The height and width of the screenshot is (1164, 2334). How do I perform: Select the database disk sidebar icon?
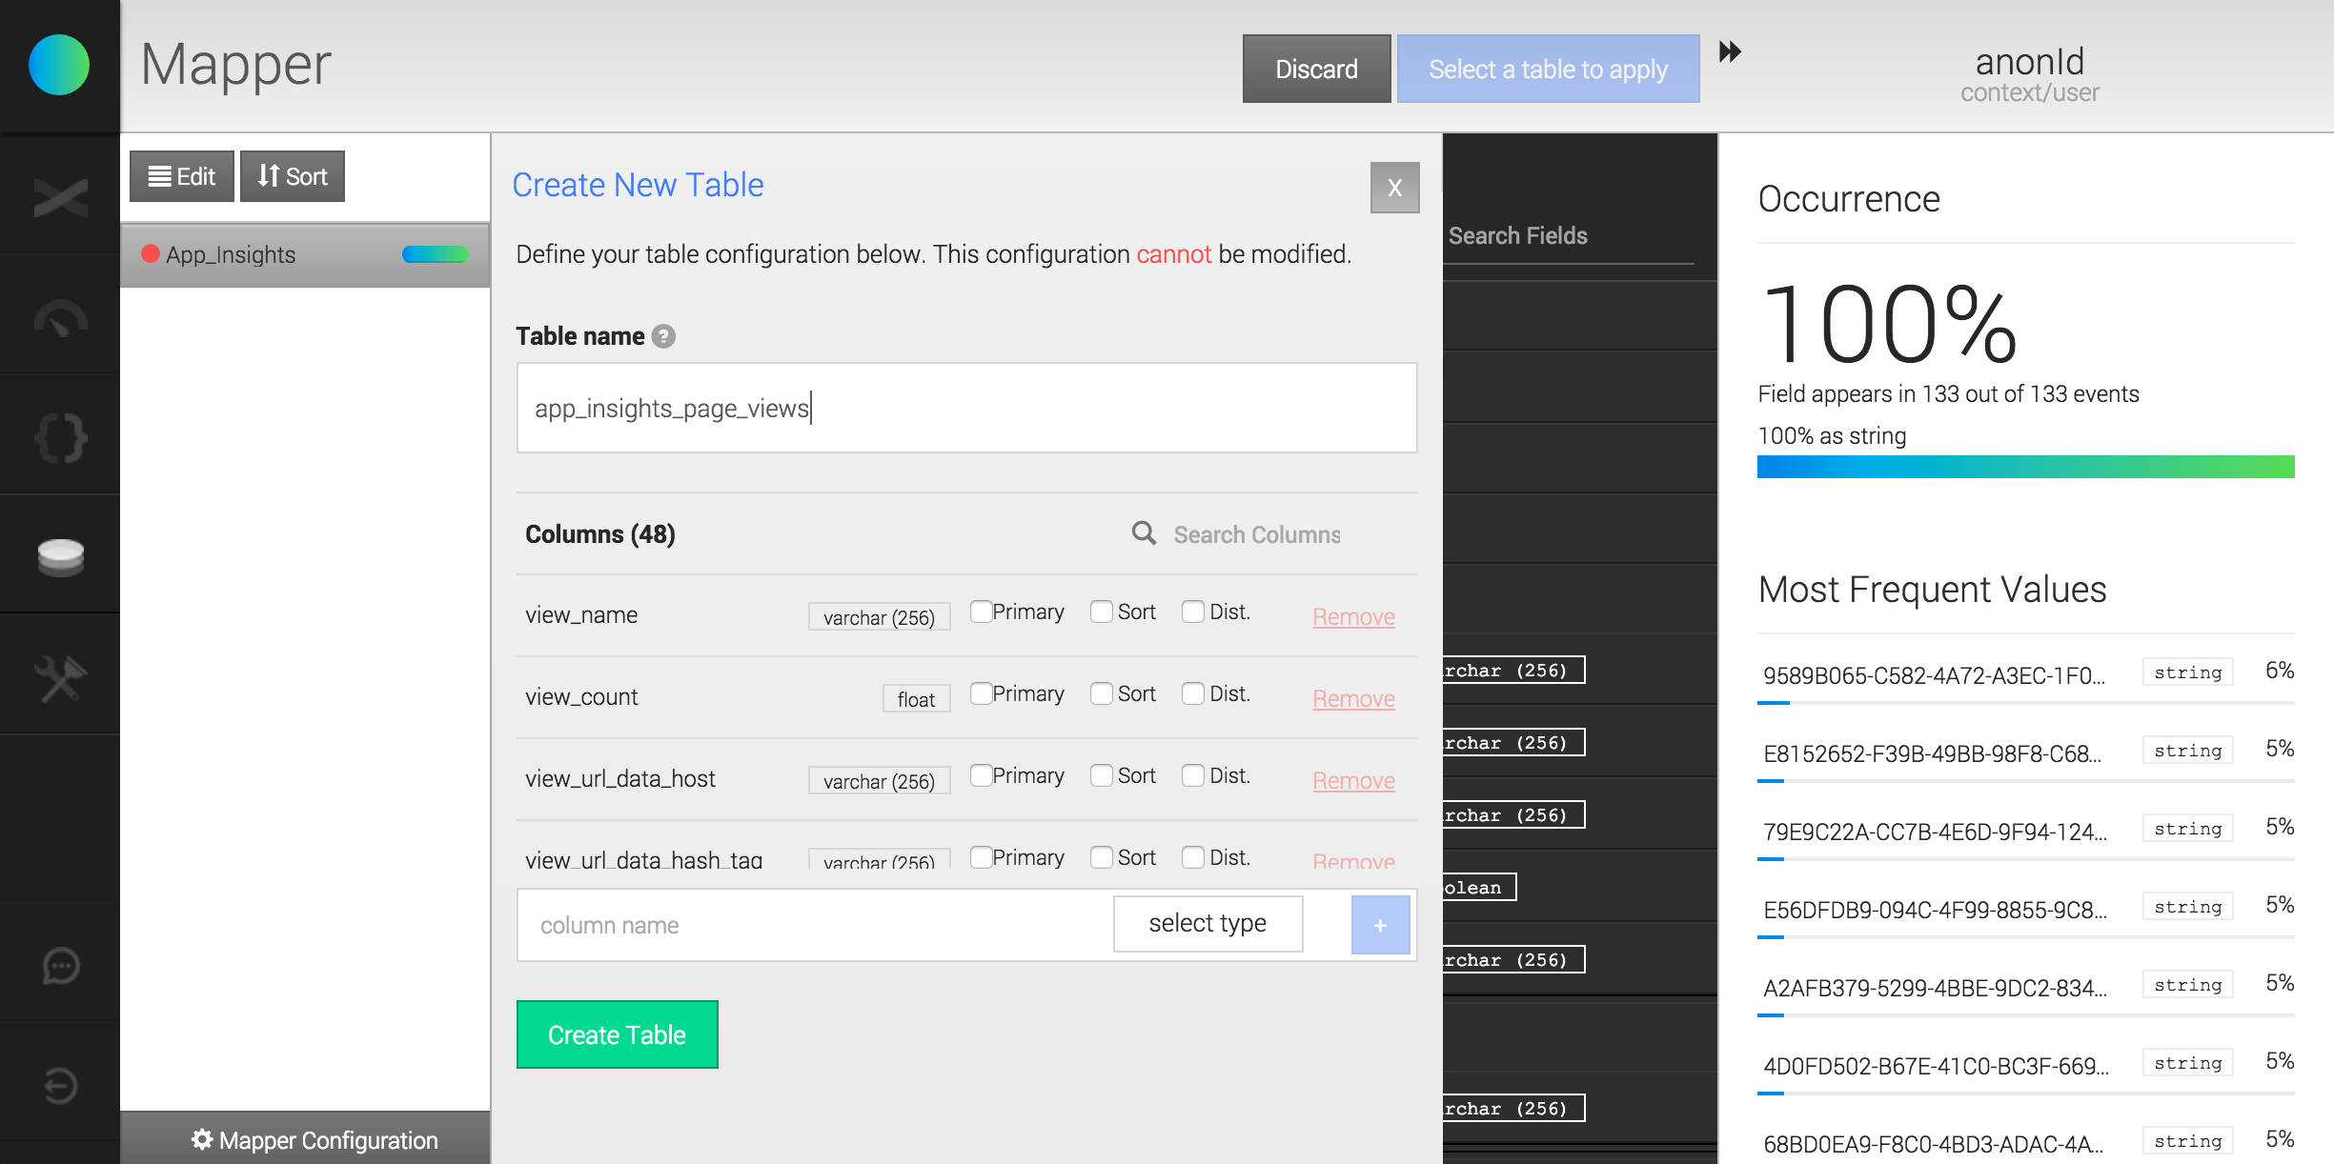click(60, 557)
